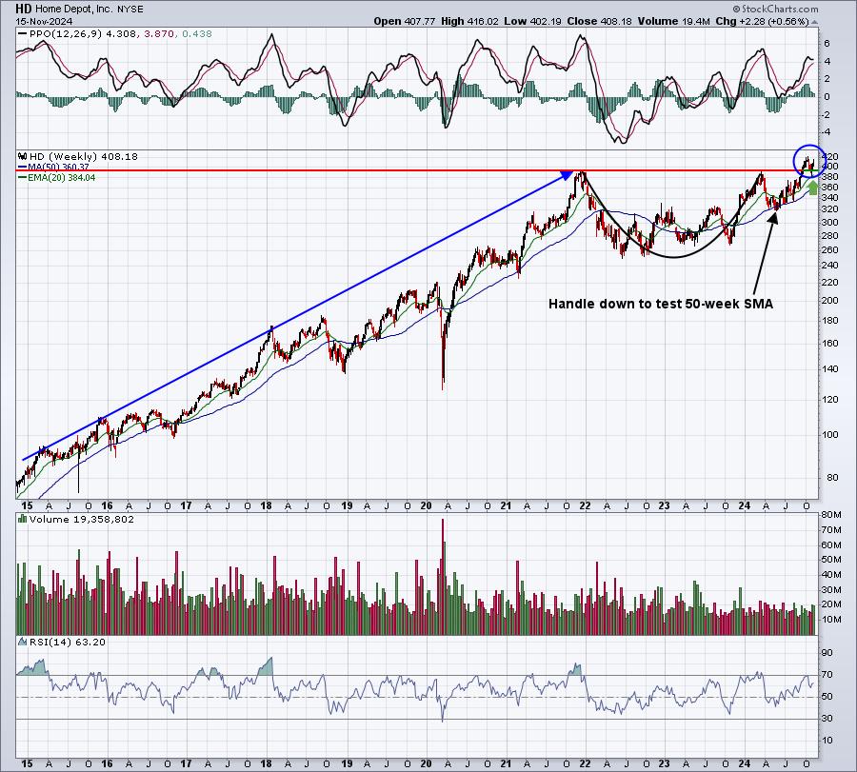857x772 pixels.
Task: Click the bar-chart icon next to Volume 19,358,802
Action: coord(23,519)
